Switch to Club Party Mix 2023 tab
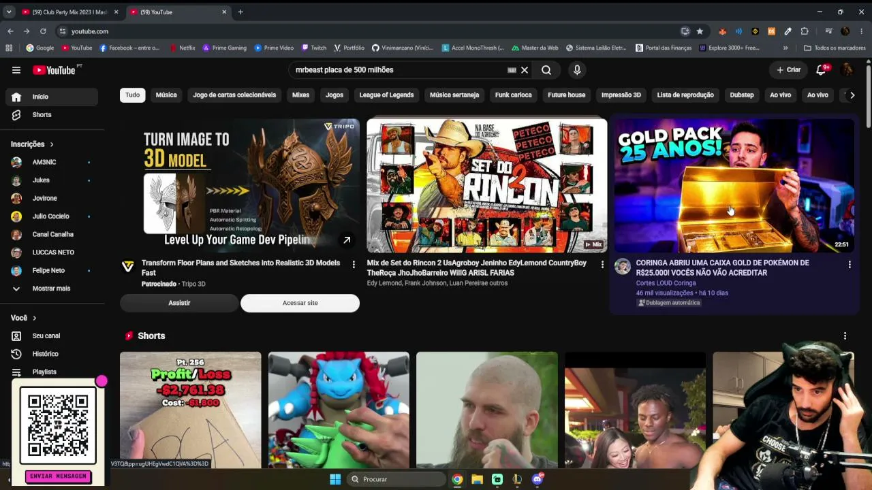 (x=69, y=12)
